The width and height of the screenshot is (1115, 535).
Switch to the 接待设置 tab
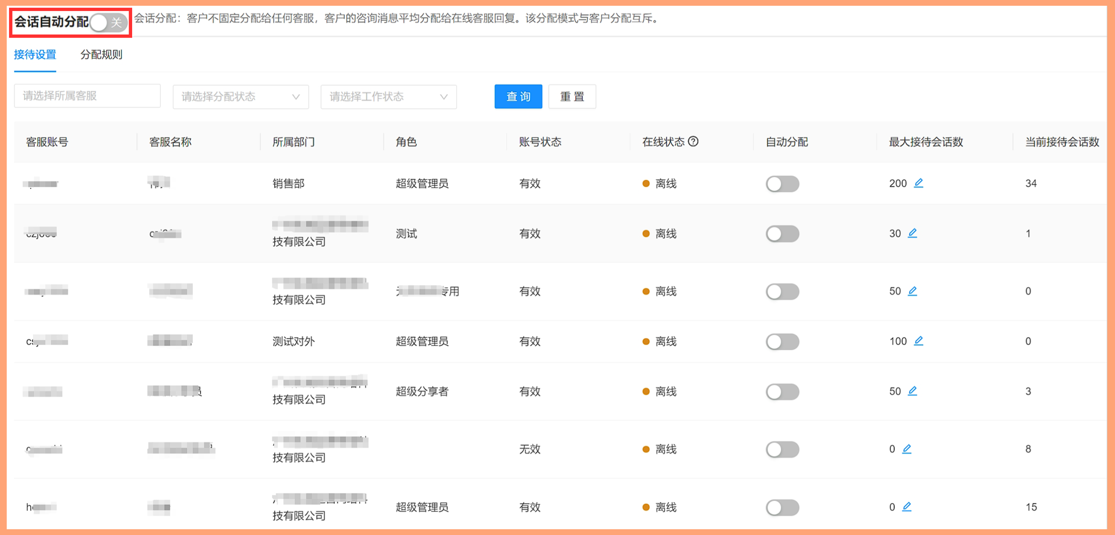tap(35, 55)
